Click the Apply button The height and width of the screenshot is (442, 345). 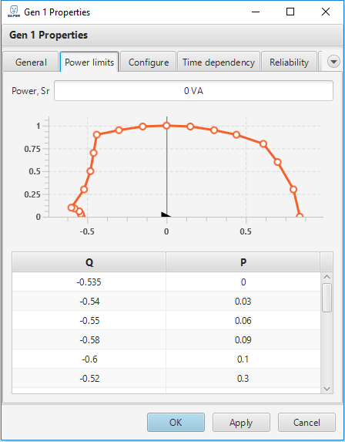pos(241,422)
